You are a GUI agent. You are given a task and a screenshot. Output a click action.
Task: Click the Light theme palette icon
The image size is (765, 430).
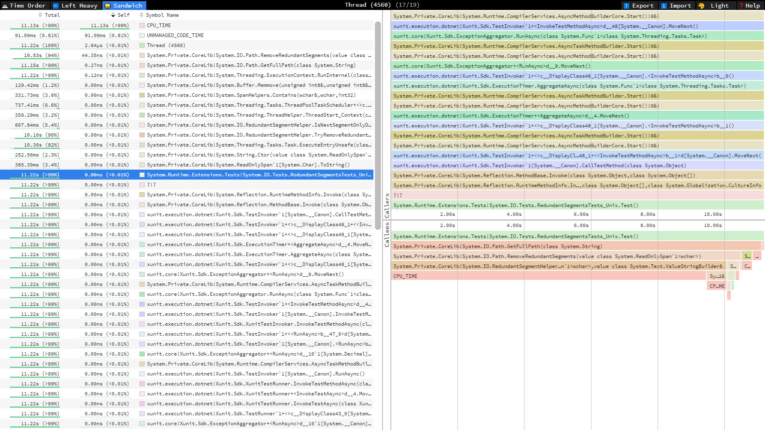click(x=701, y=6)
